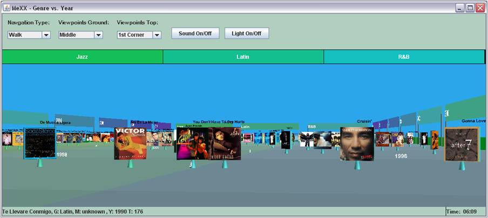Screen dimensions: 488x218
Task: Toggle sound with the Sound On/Off button
Action: [195, 33]
